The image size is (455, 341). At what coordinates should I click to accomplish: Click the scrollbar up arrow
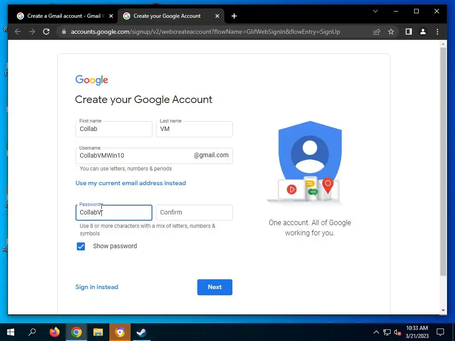[x=443, y=44]
